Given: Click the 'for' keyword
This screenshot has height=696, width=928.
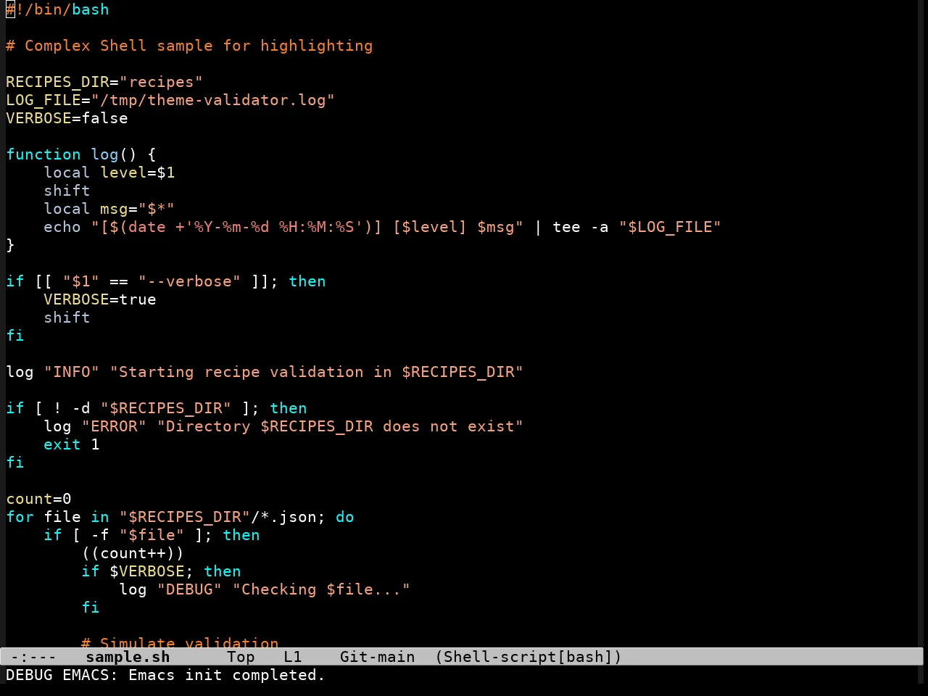Looking at the screenshot, I should point(20,517).
